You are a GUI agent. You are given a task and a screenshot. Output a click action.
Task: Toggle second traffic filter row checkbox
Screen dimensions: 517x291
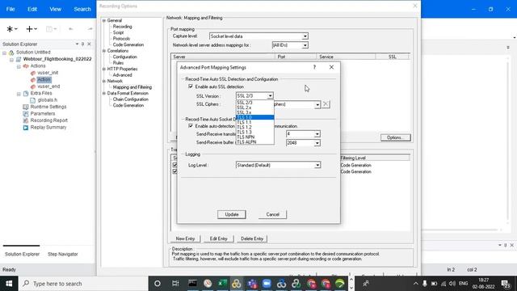click(x=174, y=171)
